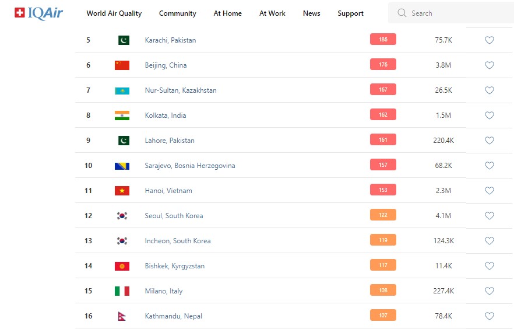Favorite Seoul using its heart icon
Image resolution: width=514 pixels, height=329 pixels.
pyautogui.click(x=490, y=216)
